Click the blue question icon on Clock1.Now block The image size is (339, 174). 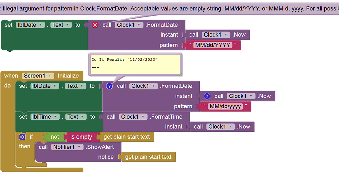(207, 96)
